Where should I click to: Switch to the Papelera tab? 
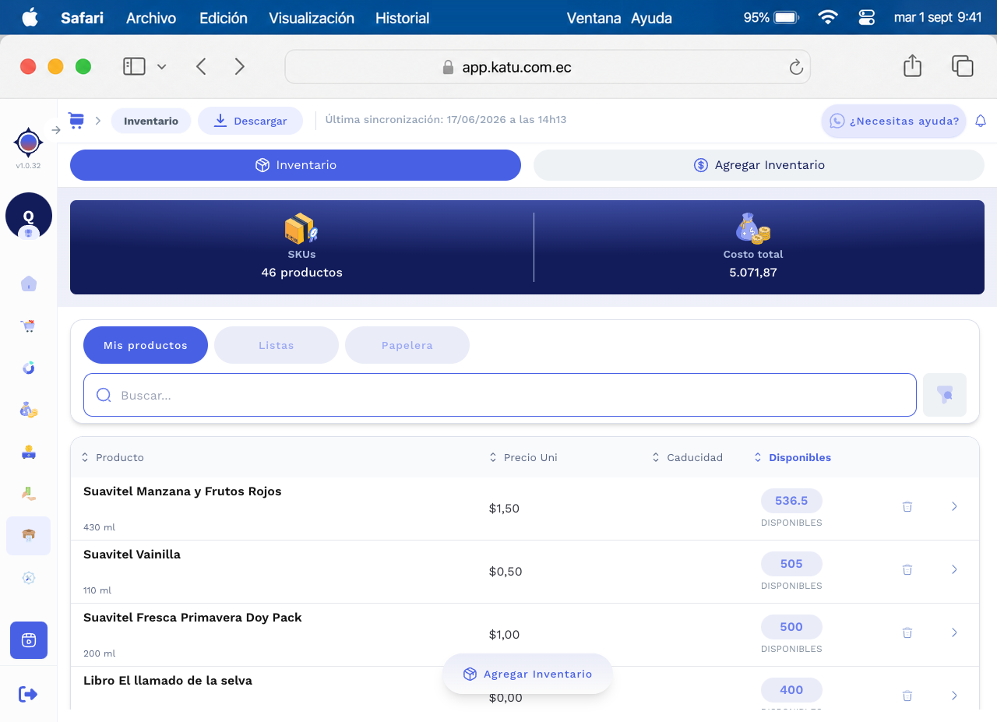click(x=407, y=345)
